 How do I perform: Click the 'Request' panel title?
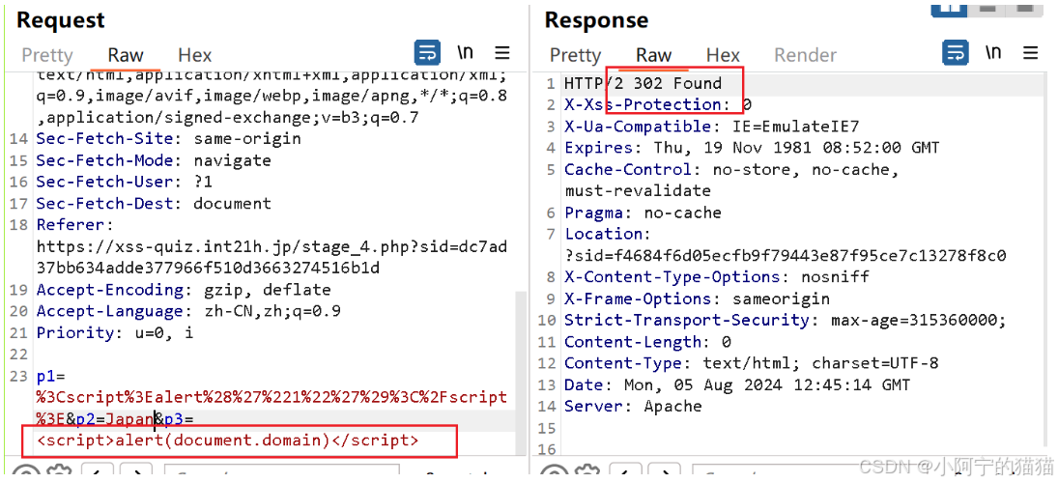coord(61,19)
